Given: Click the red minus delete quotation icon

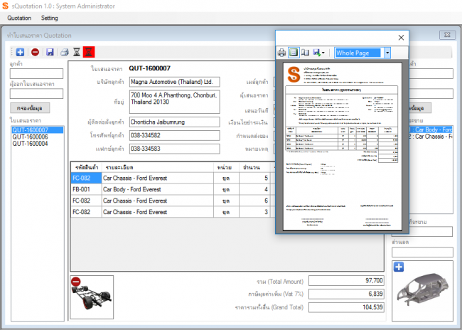Looking at the screenshot, I should tap(35, 52).
